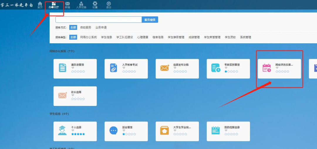
Task: Click the 网络评选投票 calendar icon
Action: coord(267,68)
